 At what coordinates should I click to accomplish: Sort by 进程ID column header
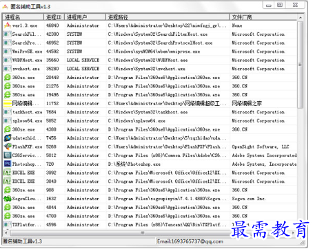point(54,17)
